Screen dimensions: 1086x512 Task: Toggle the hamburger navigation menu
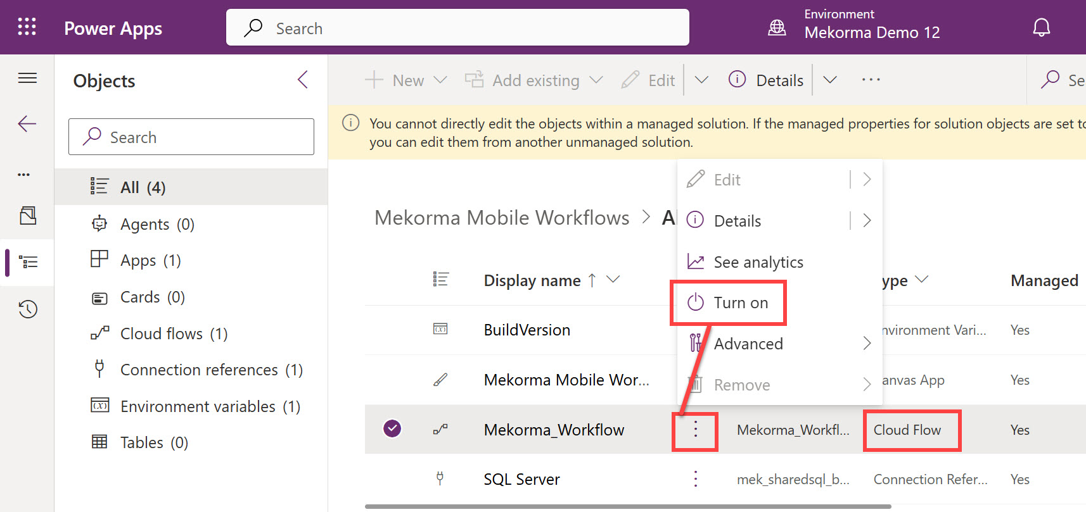coord(27,78)
